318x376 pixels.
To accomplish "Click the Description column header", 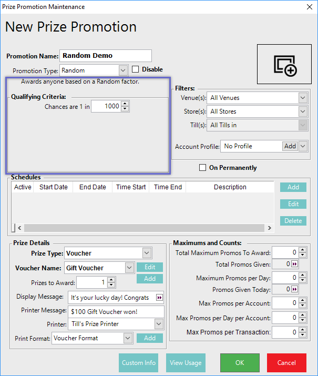I will pos(230,187).
